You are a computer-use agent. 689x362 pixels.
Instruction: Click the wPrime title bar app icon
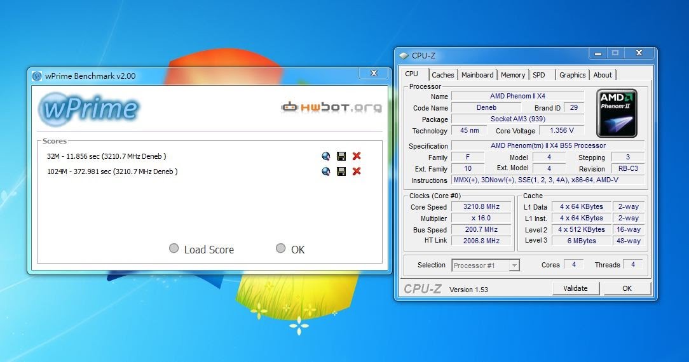pyautogui.click(x=37, y=76)
